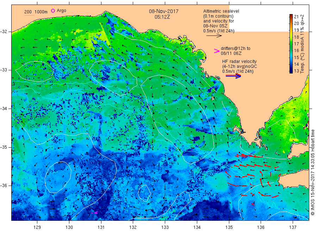Click the 21 label on temperature scale
The height and width of the screenshot is (232, 317).
[296, 17]
